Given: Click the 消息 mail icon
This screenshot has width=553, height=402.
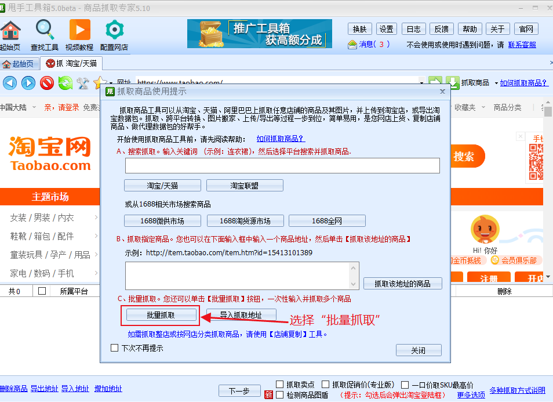Looking at the screenshot, I should coord(352,45).
